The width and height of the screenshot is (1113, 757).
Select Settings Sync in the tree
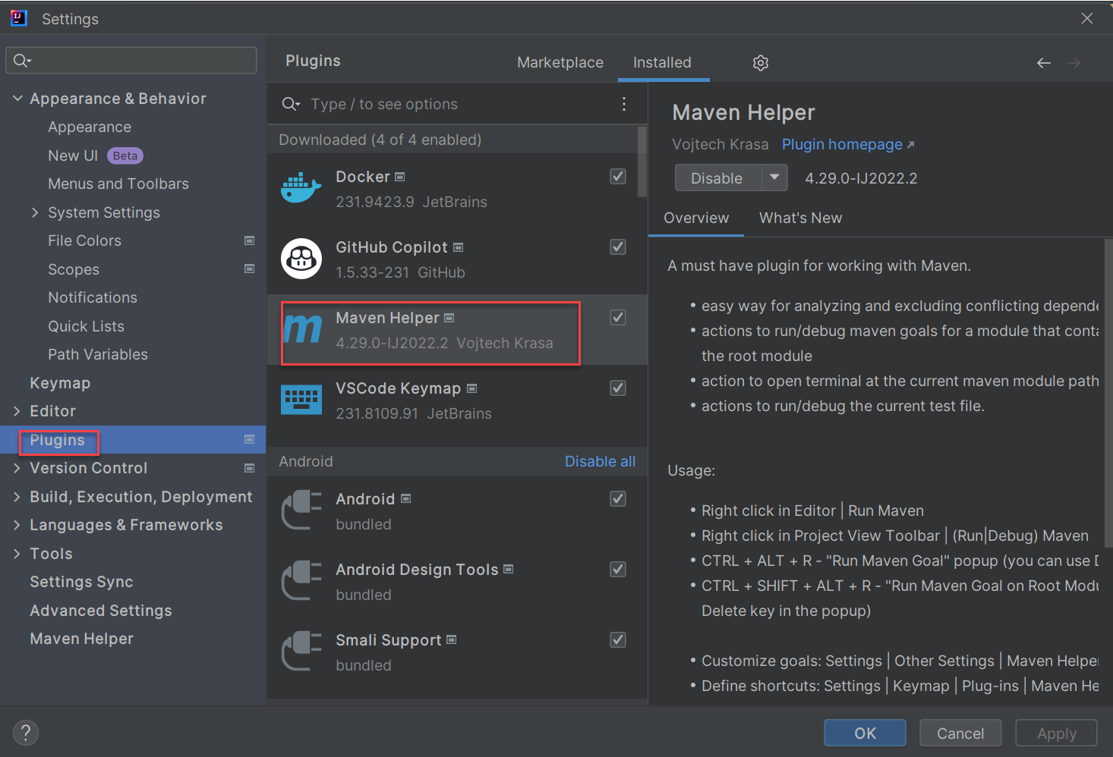81,582
